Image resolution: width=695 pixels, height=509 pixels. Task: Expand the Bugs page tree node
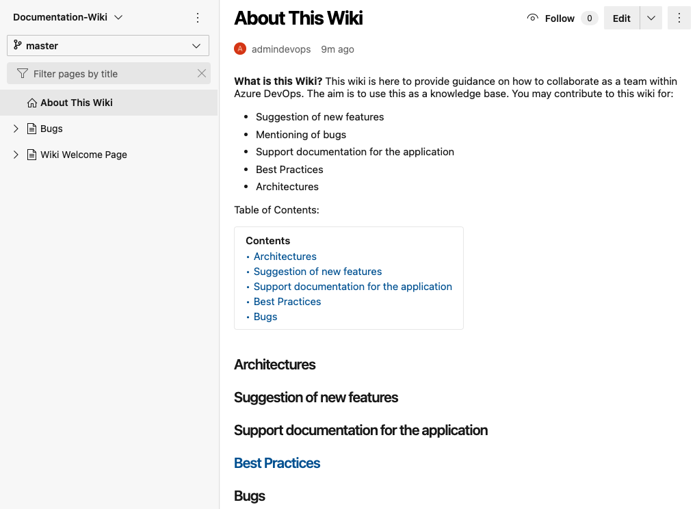(x=16, y=129)
